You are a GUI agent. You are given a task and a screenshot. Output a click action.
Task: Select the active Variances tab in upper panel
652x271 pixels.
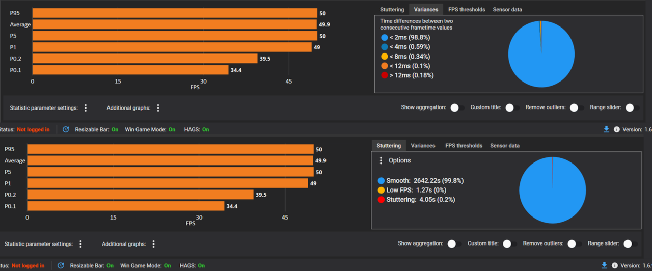(x=426, y=9)
